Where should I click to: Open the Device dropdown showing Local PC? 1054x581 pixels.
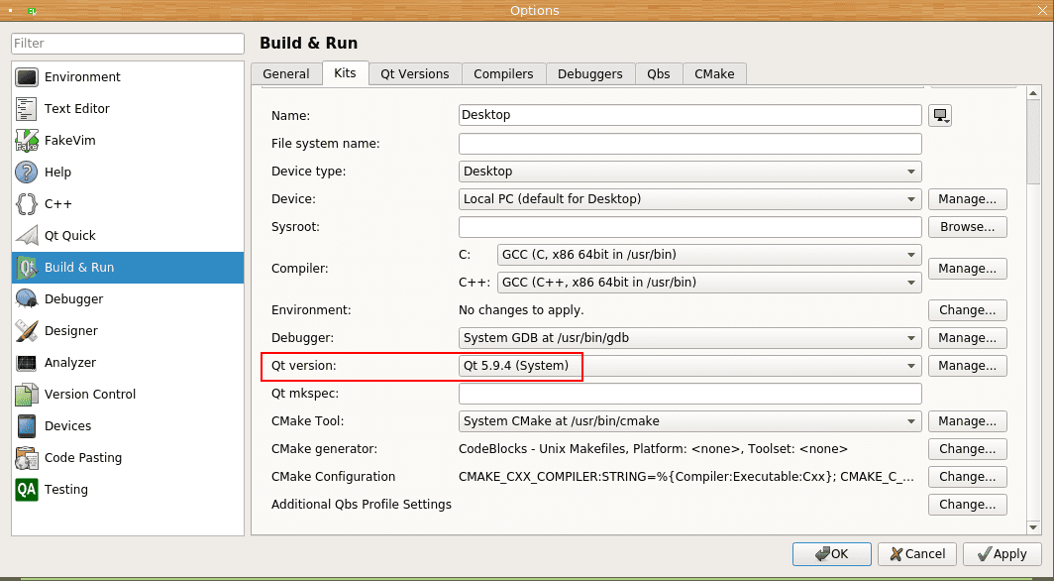689,199
